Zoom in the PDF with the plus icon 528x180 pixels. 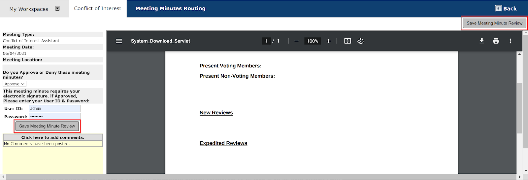(329, 41)
